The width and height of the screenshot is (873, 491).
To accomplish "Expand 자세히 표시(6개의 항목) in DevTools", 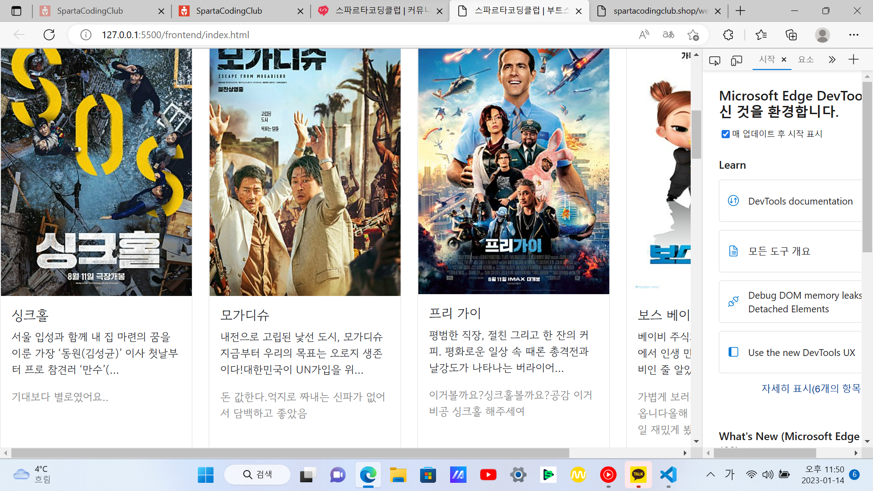I will pyautogui.click(x=811, y=389).
